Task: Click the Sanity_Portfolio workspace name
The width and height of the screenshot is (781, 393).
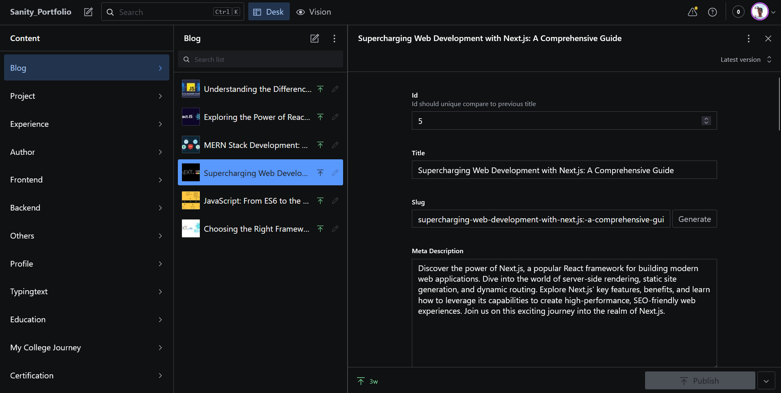Action: tap(41, 12)
